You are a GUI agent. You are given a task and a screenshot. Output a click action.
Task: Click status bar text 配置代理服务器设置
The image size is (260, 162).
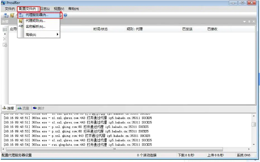pyautogui.click(x=17, y=155)
